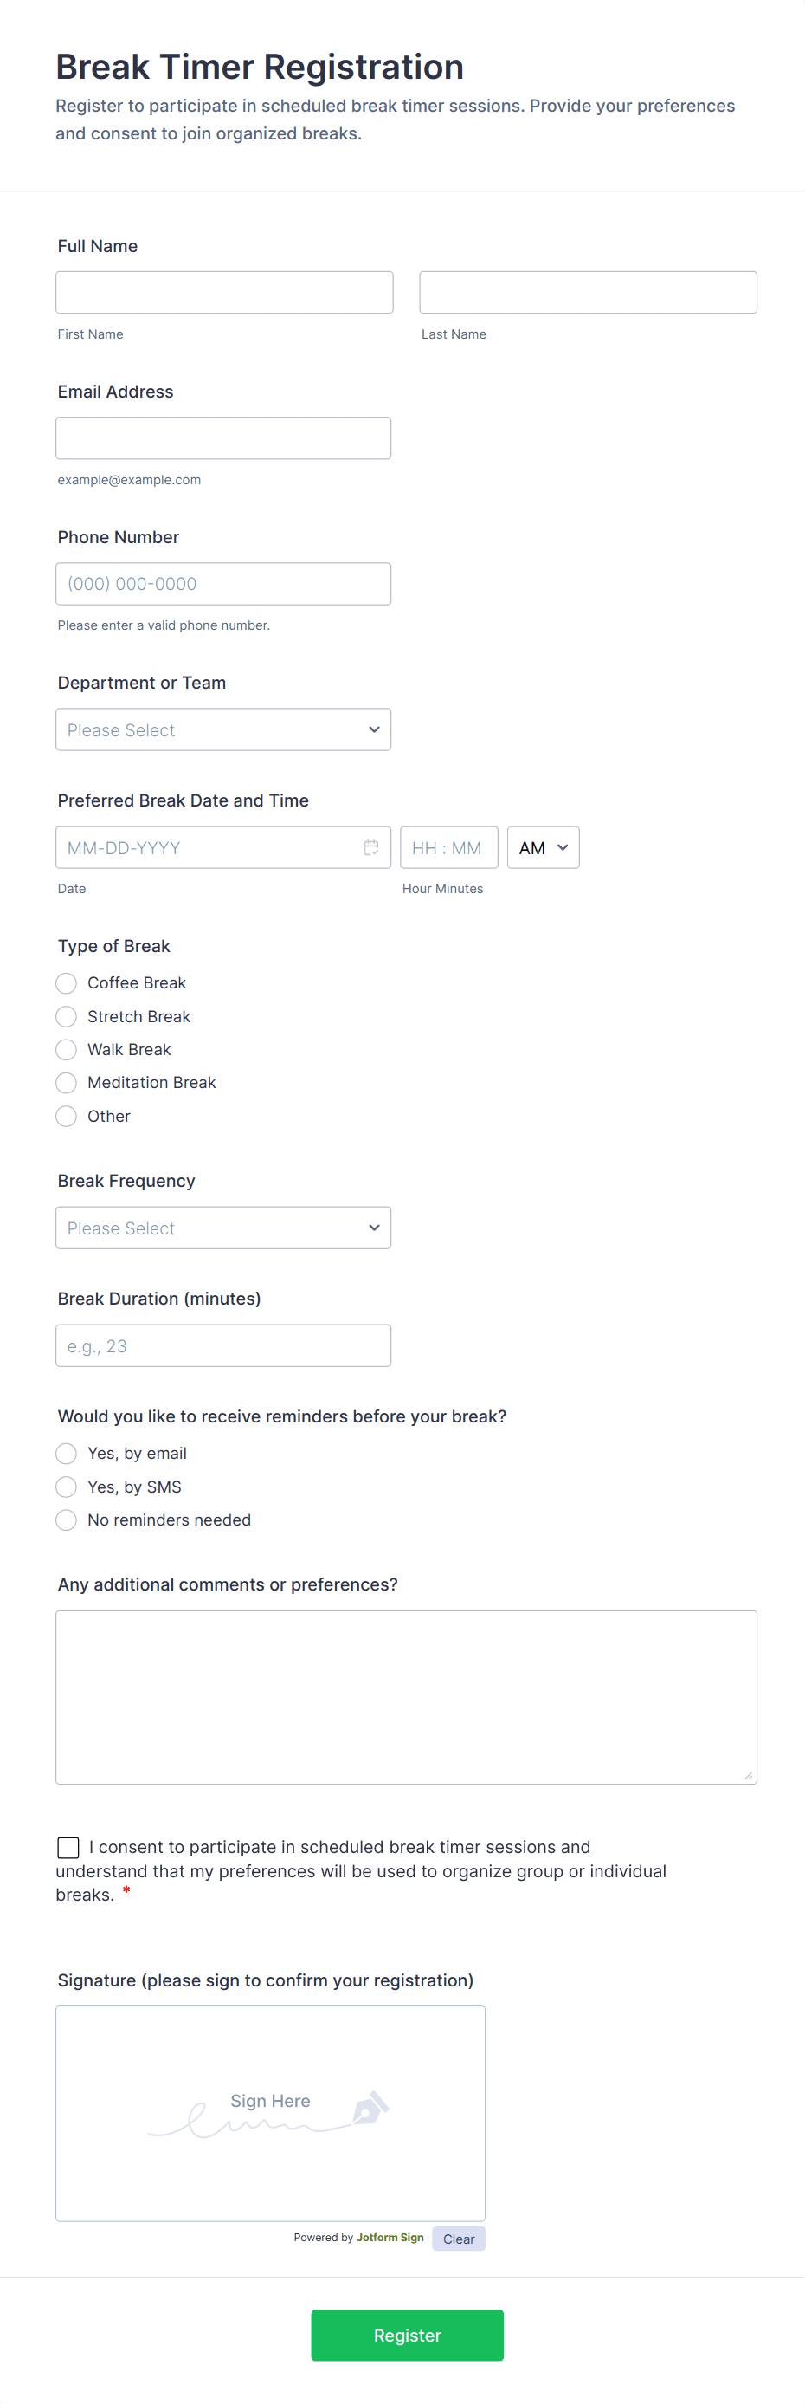This screenshot has width=805, height=2404.
Task: Click the Break Duration minutes field
Action: point(223,1345)
